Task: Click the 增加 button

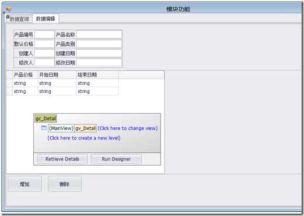Action: pos(25,184)
